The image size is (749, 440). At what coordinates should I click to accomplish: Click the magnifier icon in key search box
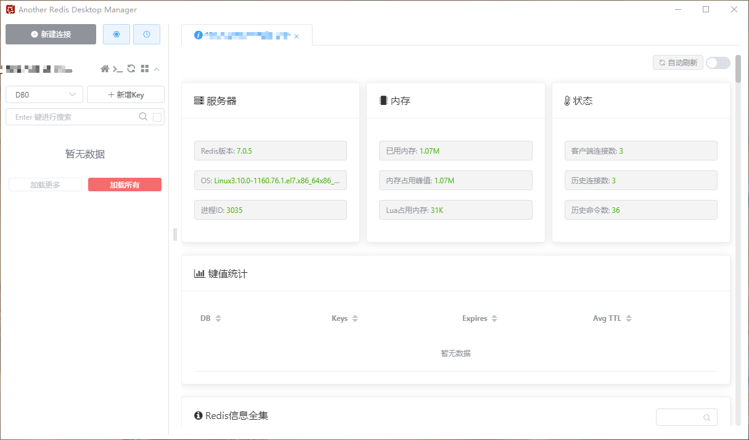click(142, 116)
